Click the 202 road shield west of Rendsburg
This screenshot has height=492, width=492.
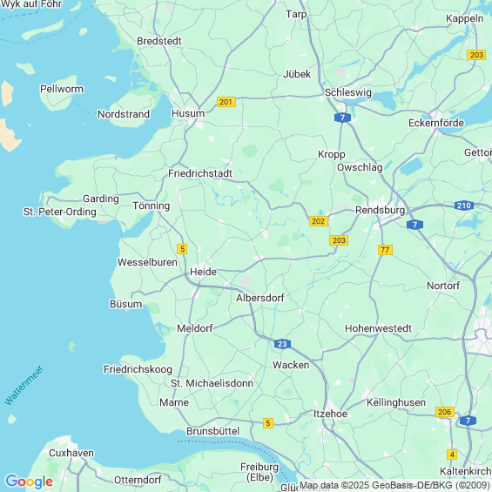point(319,221)
